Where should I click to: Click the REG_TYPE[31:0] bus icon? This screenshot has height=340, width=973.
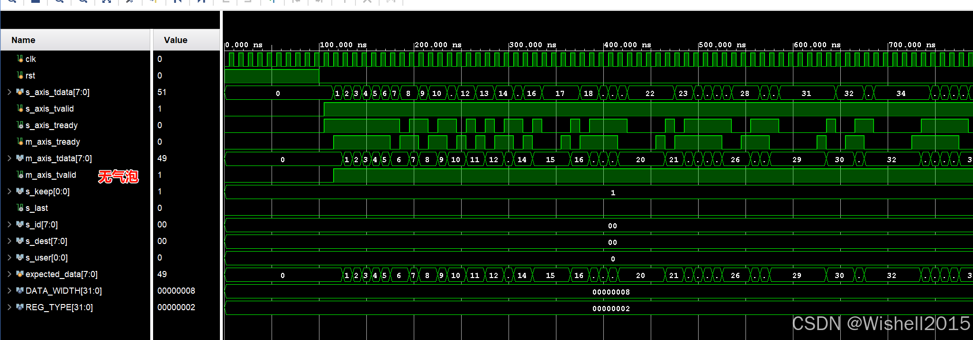[20, 307]
